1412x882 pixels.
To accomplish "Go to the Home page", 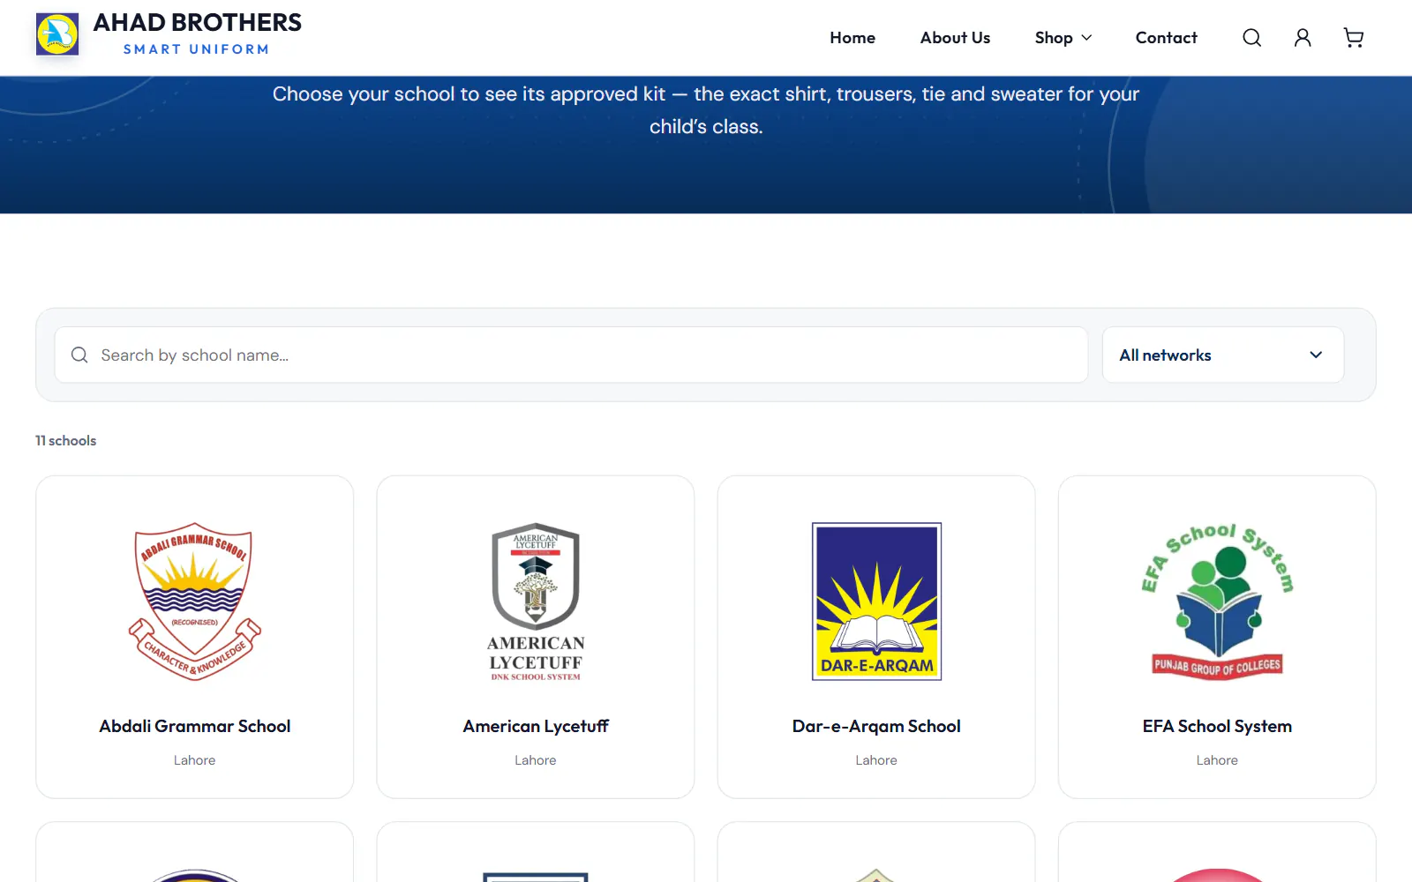I will point(852,38).
